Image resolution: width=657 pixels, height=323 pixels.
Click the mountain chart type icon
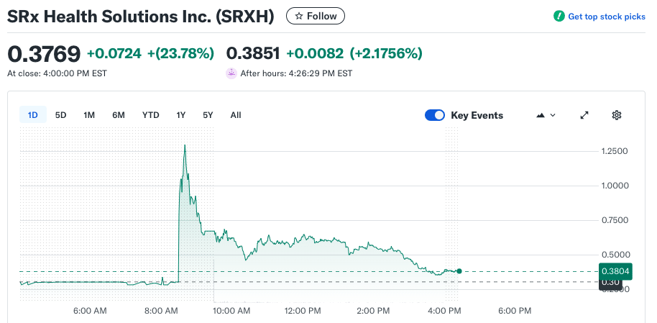point(541,115)
